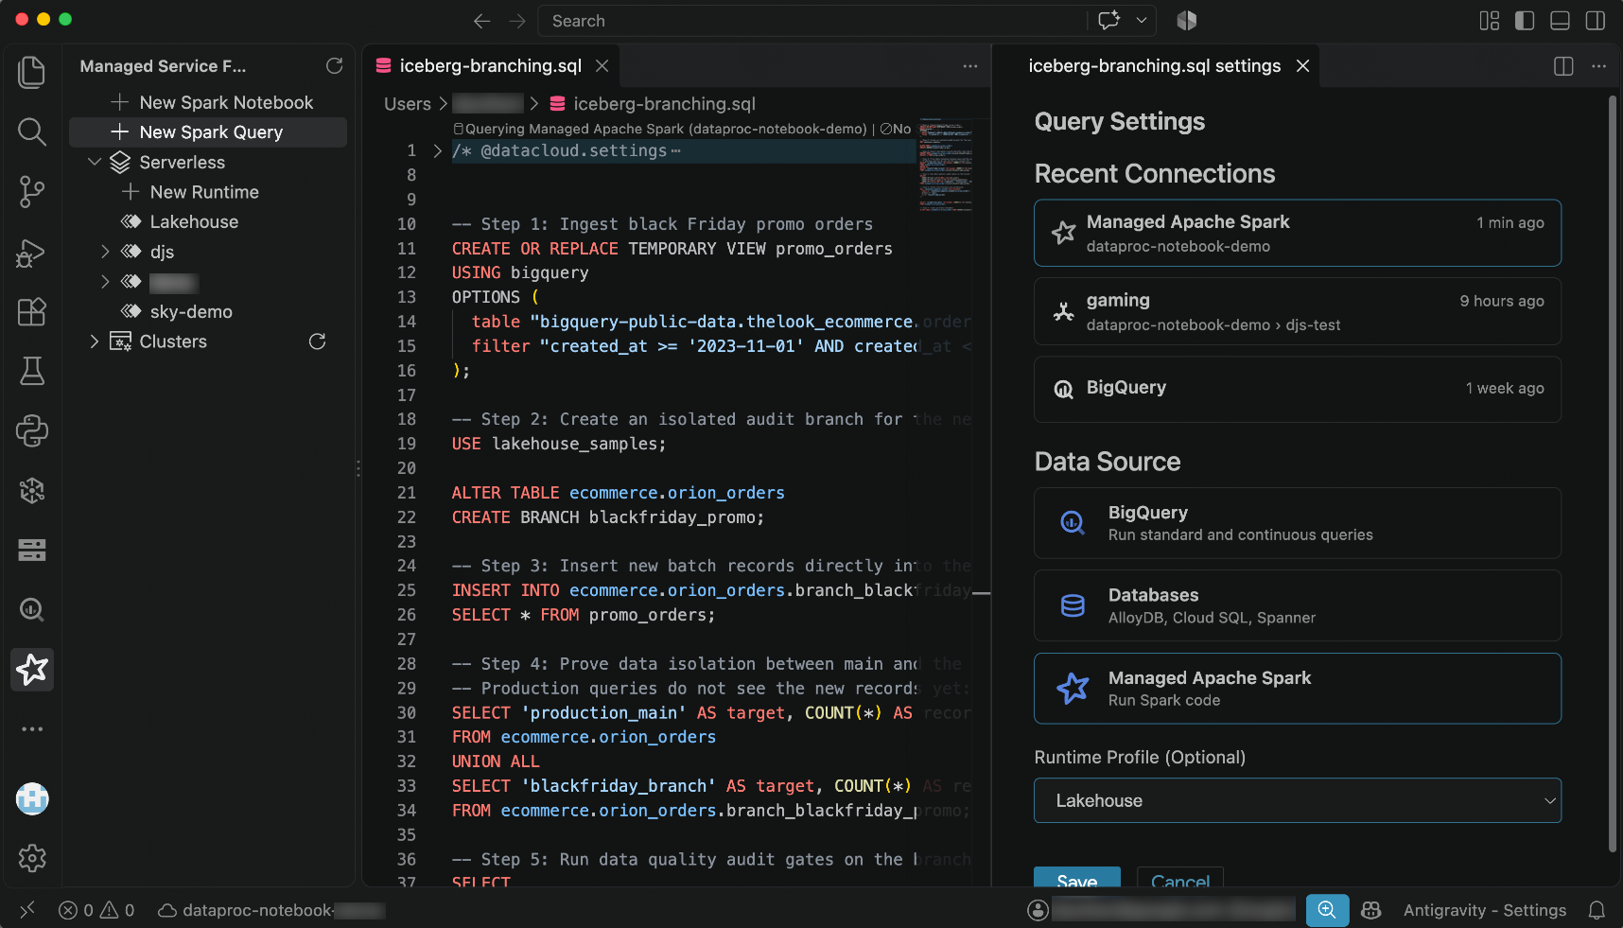Select the Databases data source card
This screenshot has width=1623, height=928.
1297,605
